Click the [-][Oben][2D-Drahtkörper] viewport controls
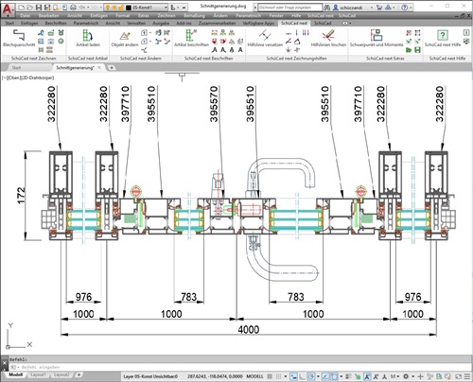473x382 pixels. coord(27,78)
